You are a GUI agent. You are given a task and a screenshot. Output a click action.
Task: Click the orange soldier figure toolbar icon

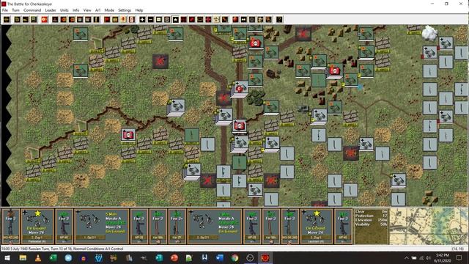pos(123,20)
